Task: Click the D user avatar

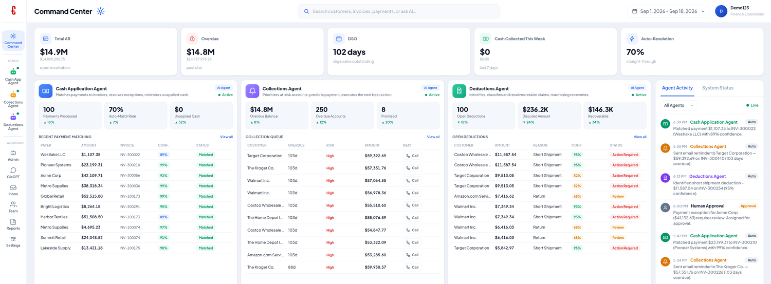Action: point(721,11)
